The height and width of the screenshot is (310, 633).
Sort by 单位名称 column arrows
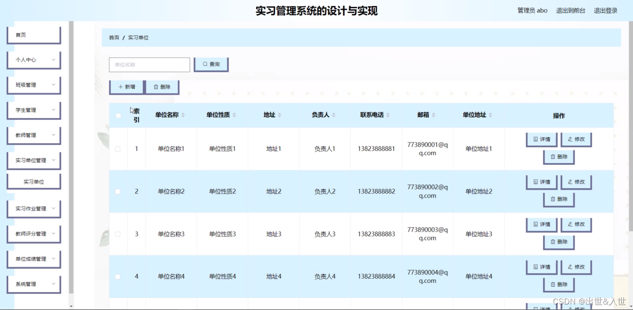[x=183, y=115]
